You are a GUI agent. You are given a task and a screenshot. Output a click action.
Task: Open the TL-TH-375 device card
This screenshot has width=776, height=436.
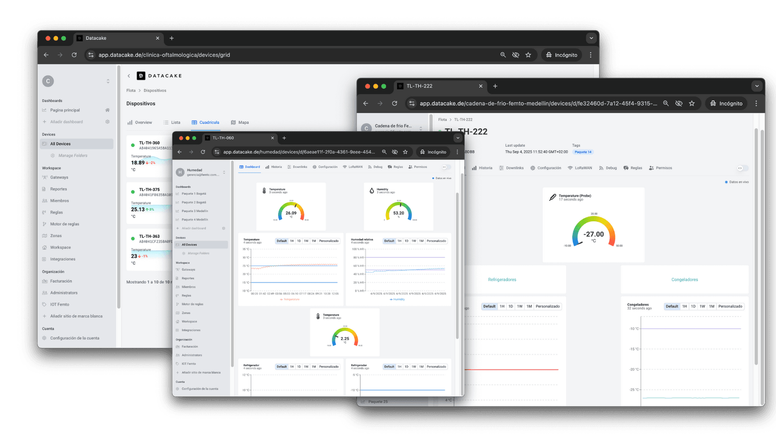pyautogui.click(x=150, y=204)
